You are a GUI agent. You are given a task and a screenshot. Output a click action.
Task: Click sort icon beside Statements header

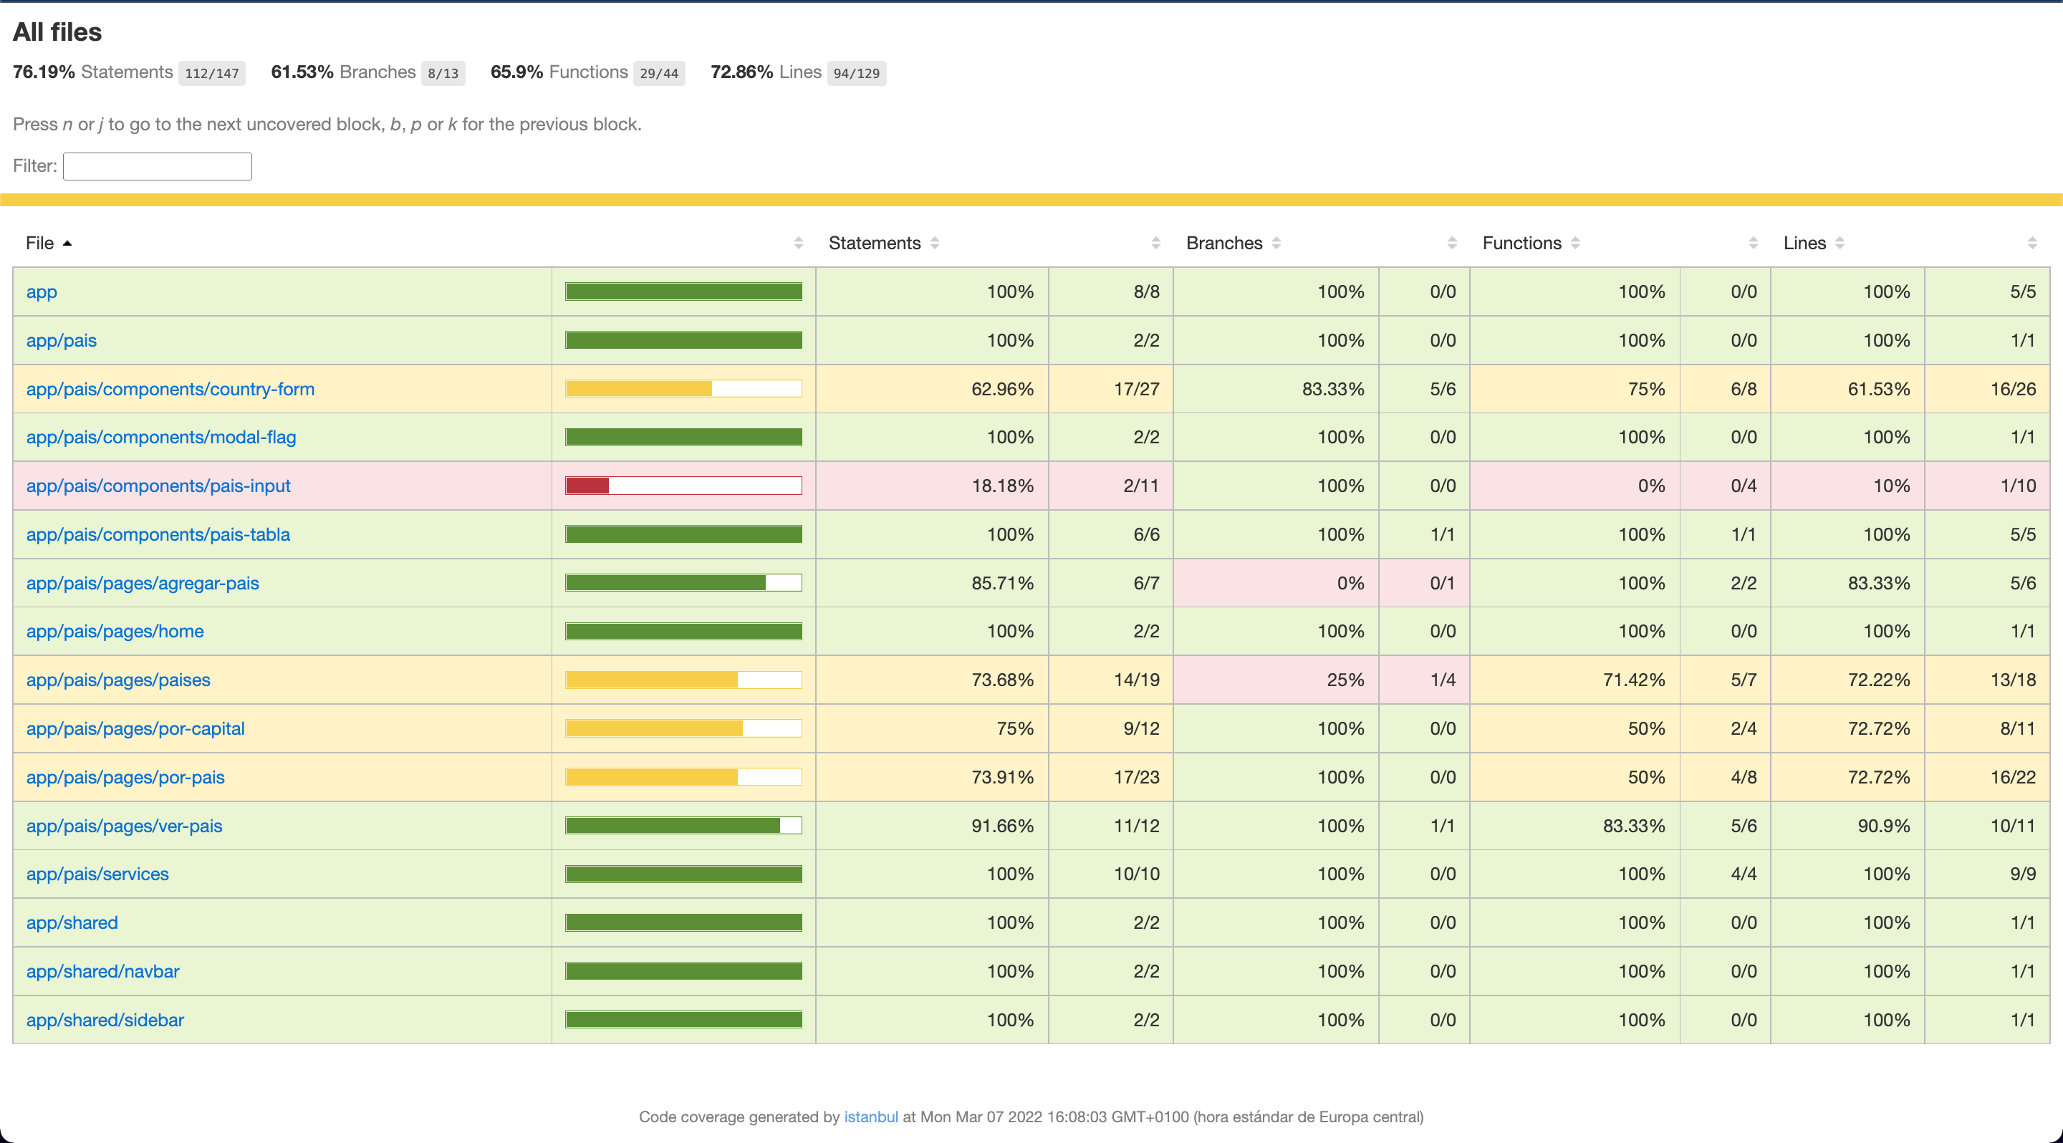click(935, 243)
